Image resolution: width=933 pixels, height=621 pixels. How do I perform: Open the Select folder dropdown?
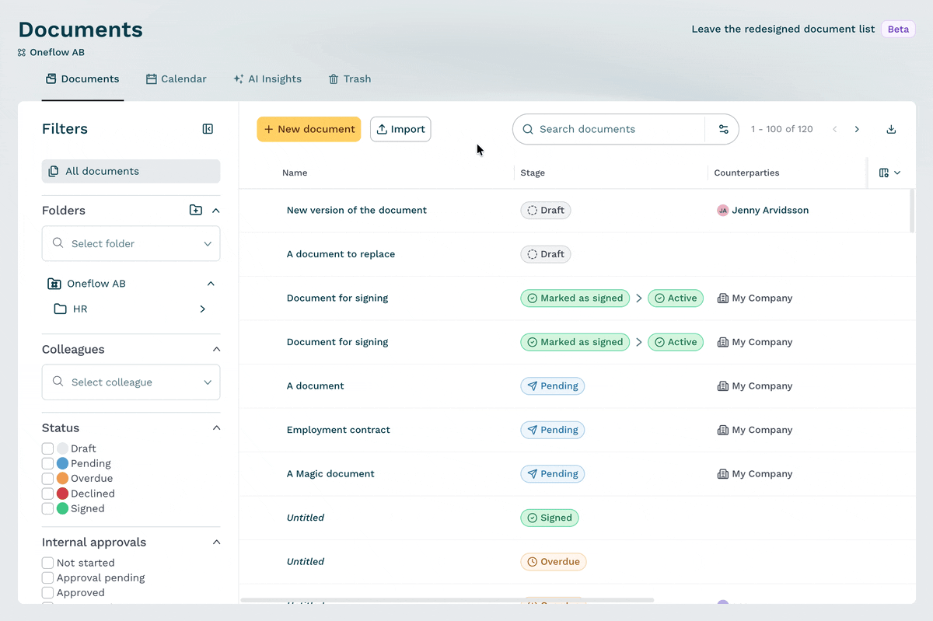click(x=131, y=243)
